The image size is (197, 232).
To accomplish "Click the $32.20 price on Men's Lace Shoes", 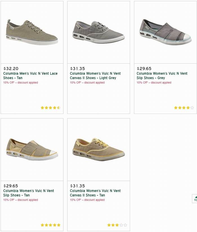I will (11, 69).
